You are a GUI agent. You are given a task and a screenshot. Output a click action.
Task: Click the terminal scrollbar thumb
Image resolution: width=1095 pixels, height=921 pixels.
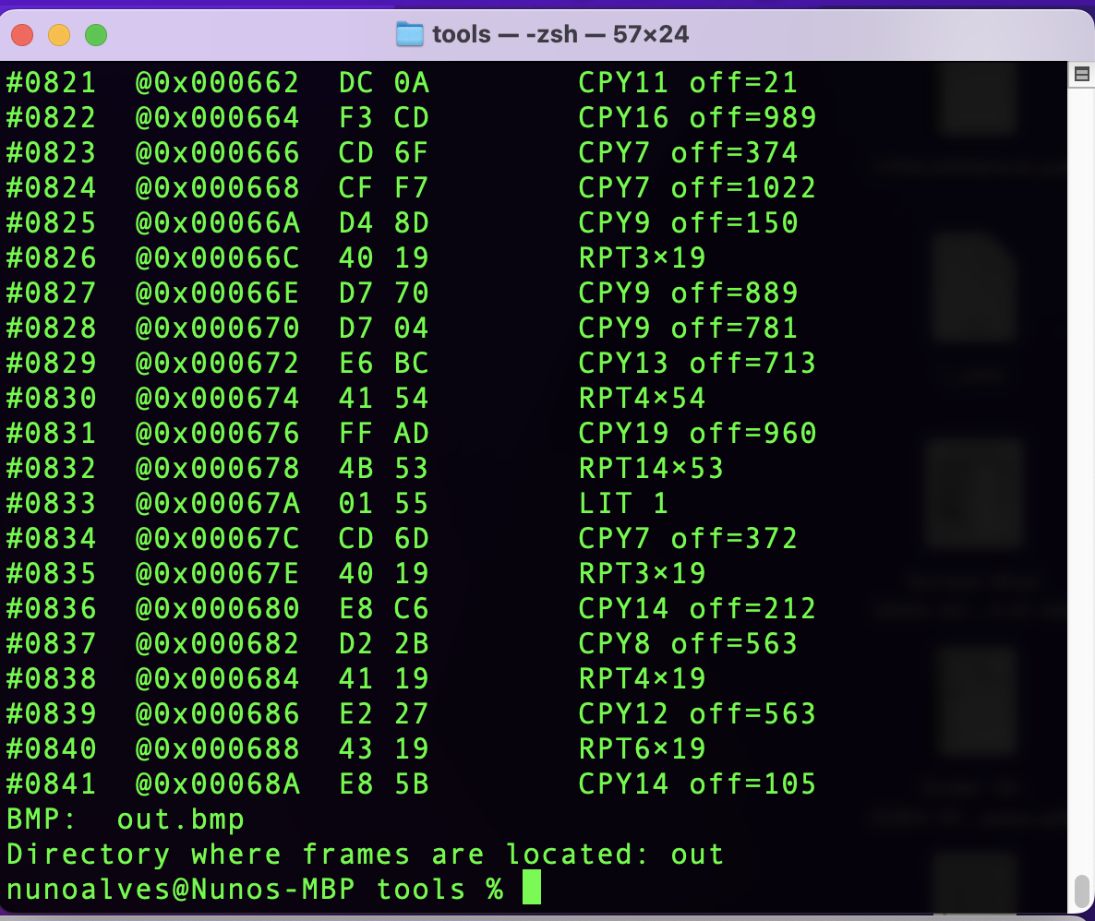point(1082,891)
